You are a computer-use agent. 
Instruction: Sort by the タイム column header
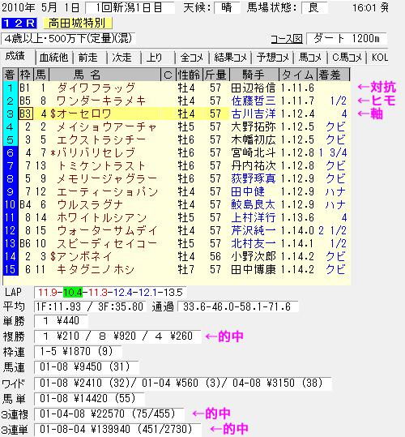point(297,75)
